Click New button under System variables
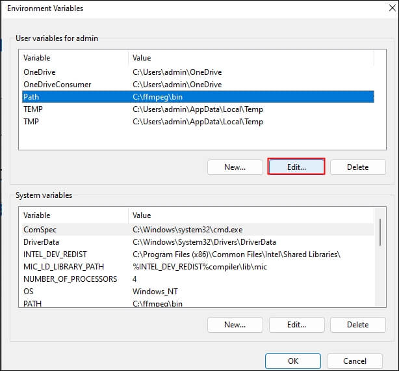Viewport: 399px width, 371px height. (235, 324)
